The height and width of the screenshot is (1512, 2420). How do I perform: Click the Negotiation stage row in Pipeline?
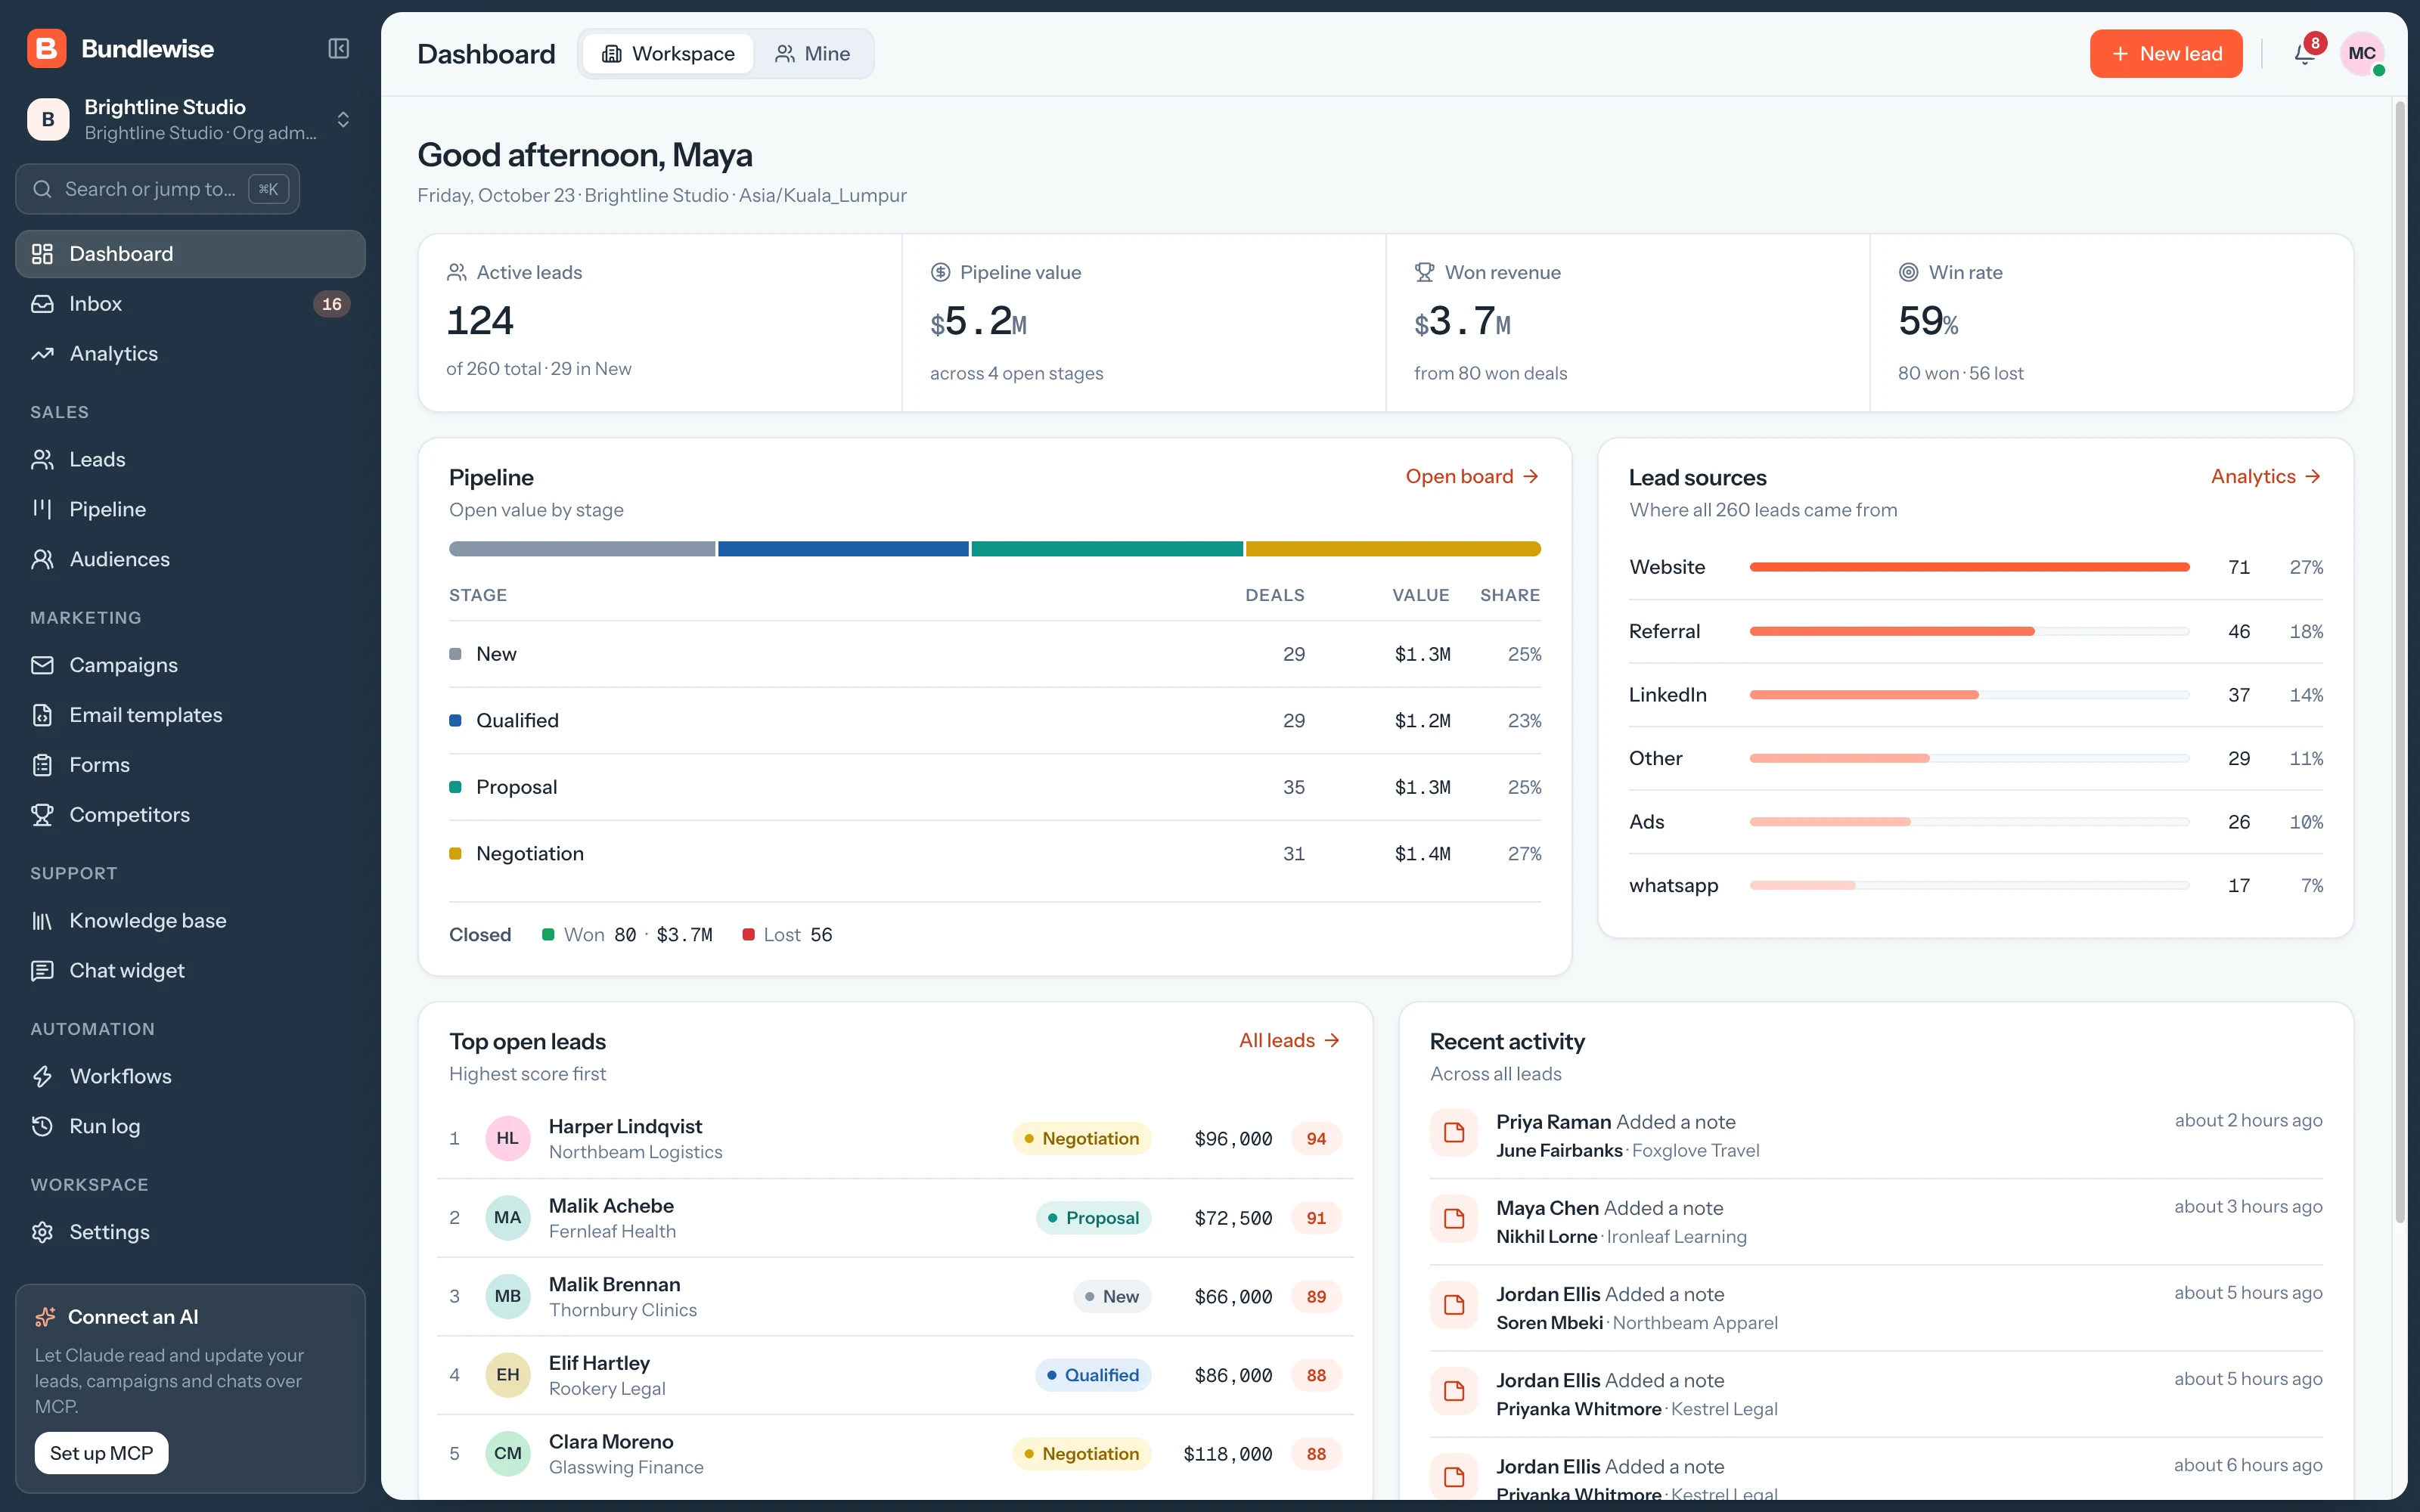tap(995, 854)
